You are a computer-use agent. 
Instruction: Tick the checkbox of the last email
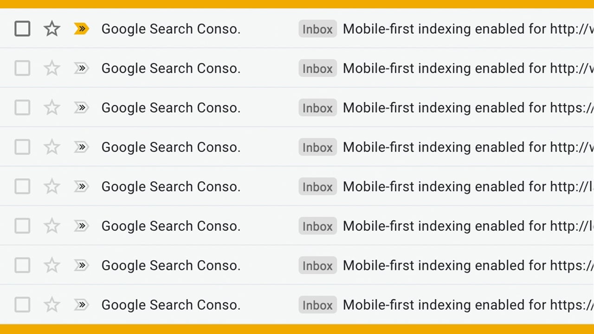[x=22, y=305]
